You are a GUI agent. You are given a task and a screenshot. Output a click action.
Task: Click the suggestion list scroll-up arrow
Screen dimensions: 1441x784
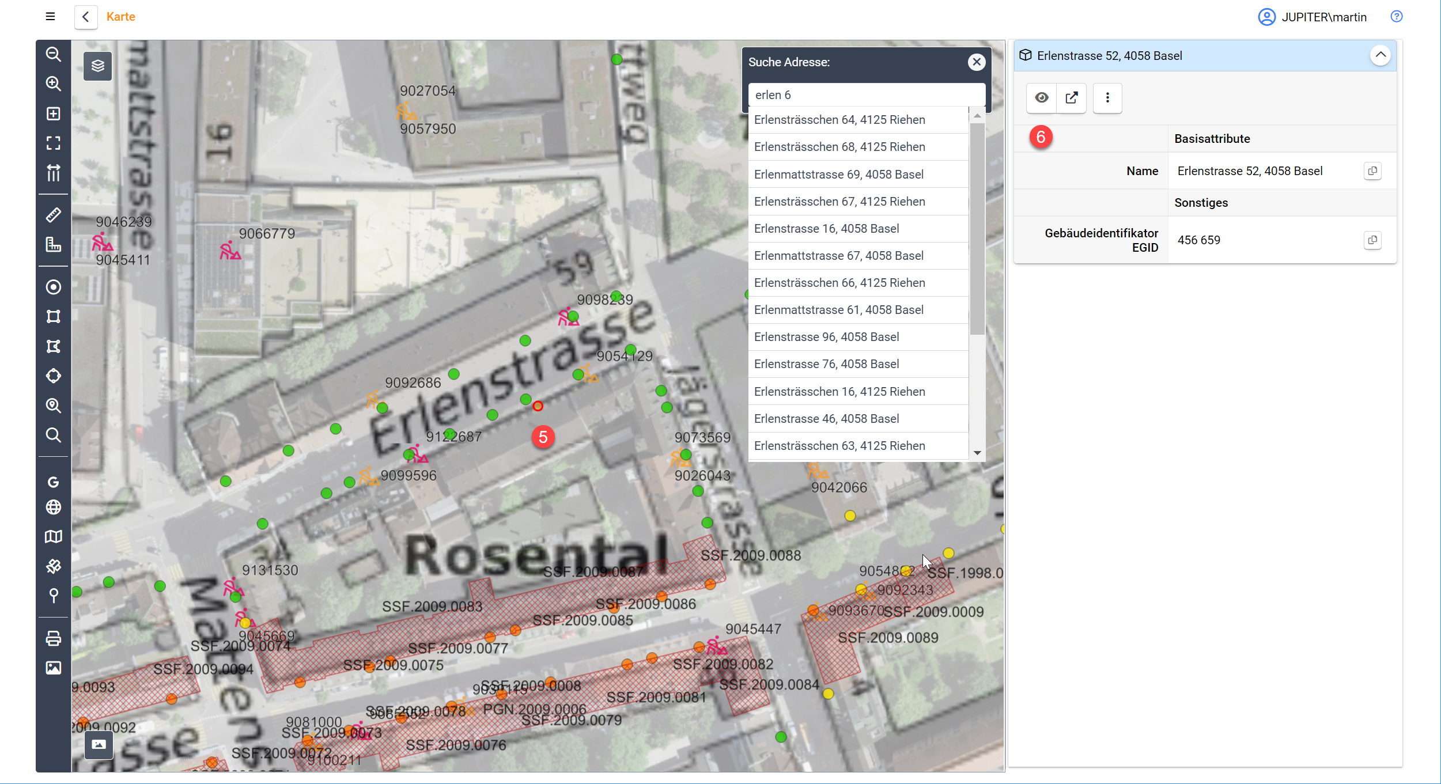977,116
